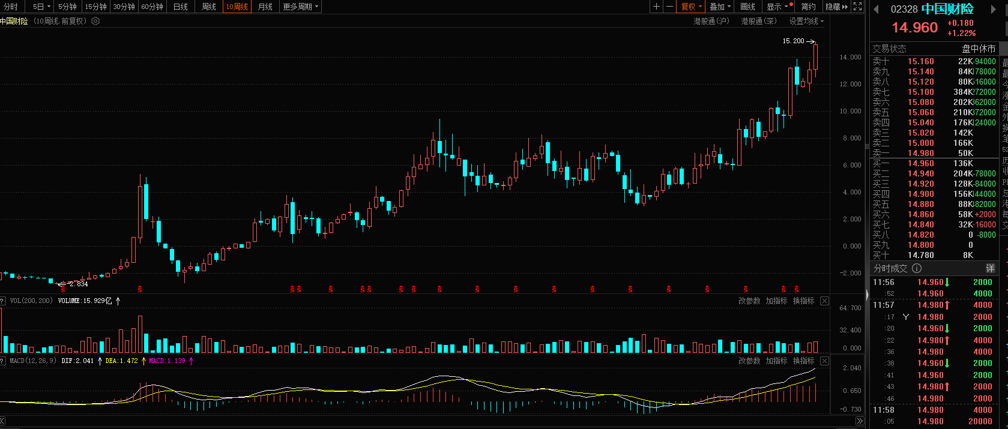This screenshot has width=1008, height=429.
Task: Toggle 港股通(沪) overlay
Action: click(711, 21)
